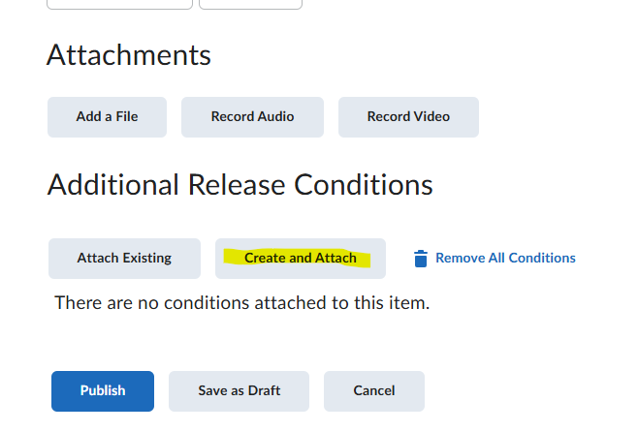
Task: Delete all release conditions via trash icon
Action: point(421,259)
